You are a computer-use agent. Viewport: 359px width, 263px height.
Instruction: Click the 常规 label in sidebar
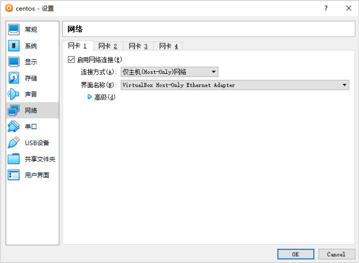(31, 30)
